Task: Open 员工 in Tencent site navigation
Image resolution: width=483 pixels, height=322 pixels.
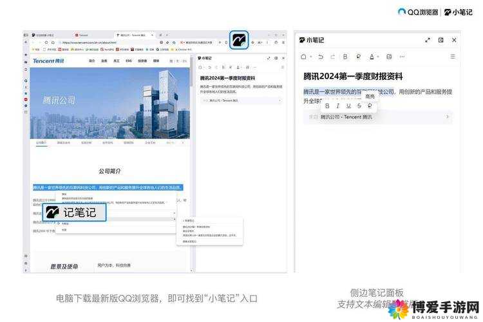Action: tap(116, 61)
